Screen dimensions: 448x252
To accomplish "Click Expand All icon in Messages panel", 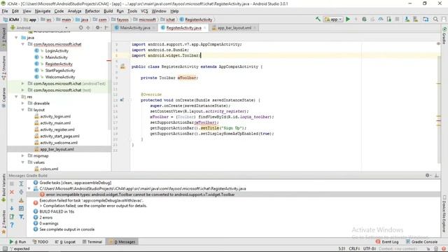I will coord(21,183).
